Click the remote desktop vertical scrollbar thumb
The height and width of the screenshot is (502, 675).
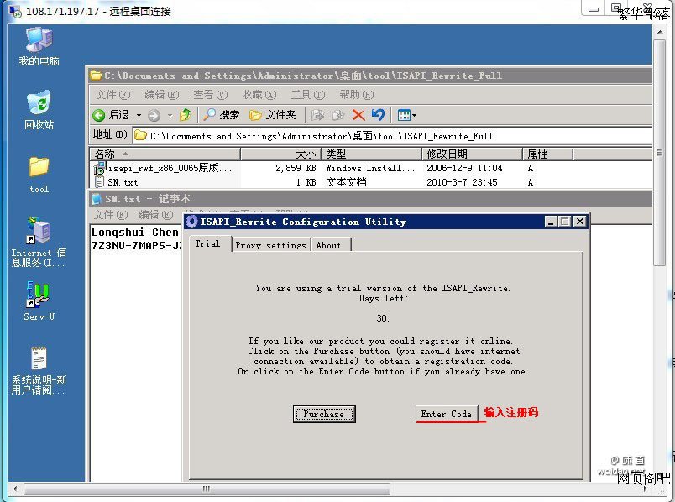(659, 153)
